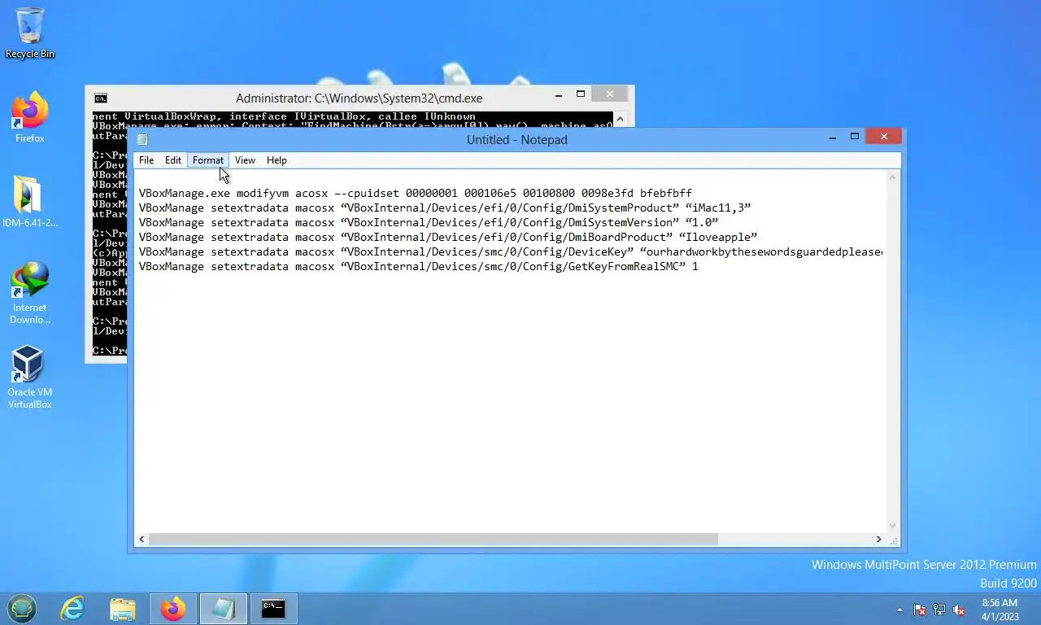Open Internet Download Manager desktop shortcut

tap(29, 291)
